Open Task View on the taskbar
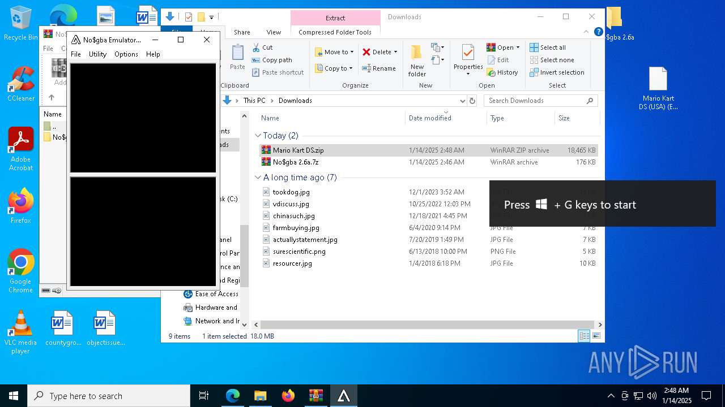Image resolution: width=725 pixels, height=407 pixels. click(204, 396)
